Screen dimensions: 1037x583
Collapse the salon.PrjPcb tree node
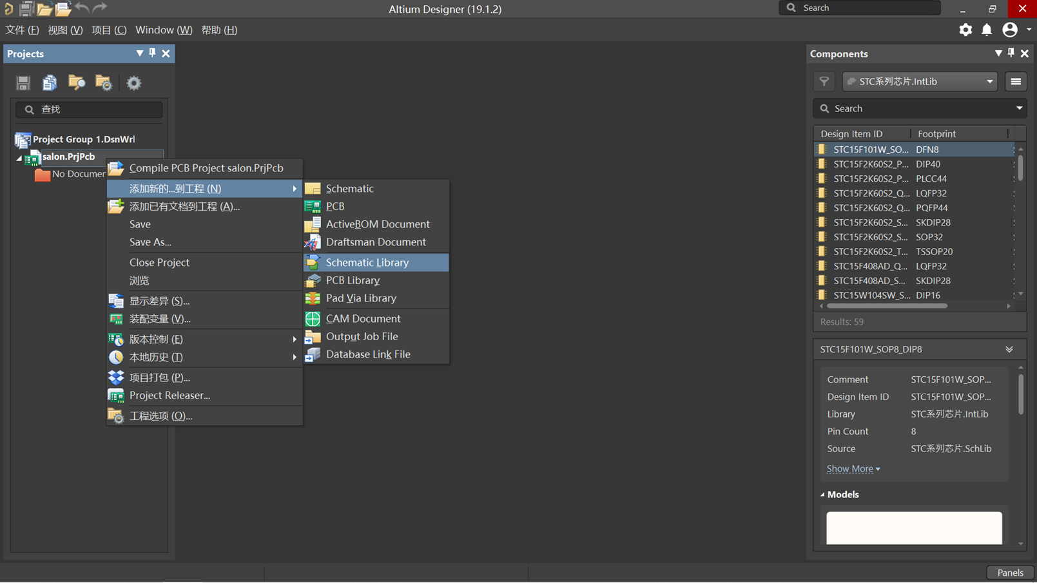point(19,157)
